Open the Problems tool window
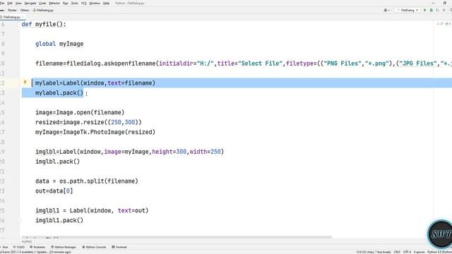452x254 pixels. click(x=37, y=247)
